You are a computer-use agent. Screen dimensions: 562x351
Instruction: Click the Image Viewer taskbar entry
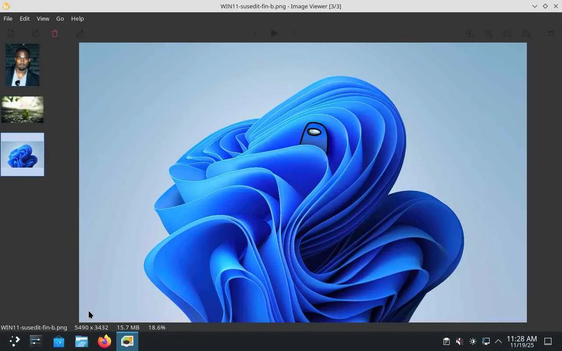(x=127, y=341)
